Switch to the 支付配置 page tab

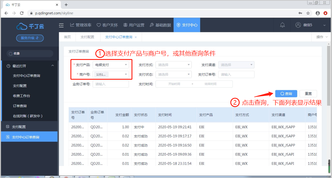point(87,37)
